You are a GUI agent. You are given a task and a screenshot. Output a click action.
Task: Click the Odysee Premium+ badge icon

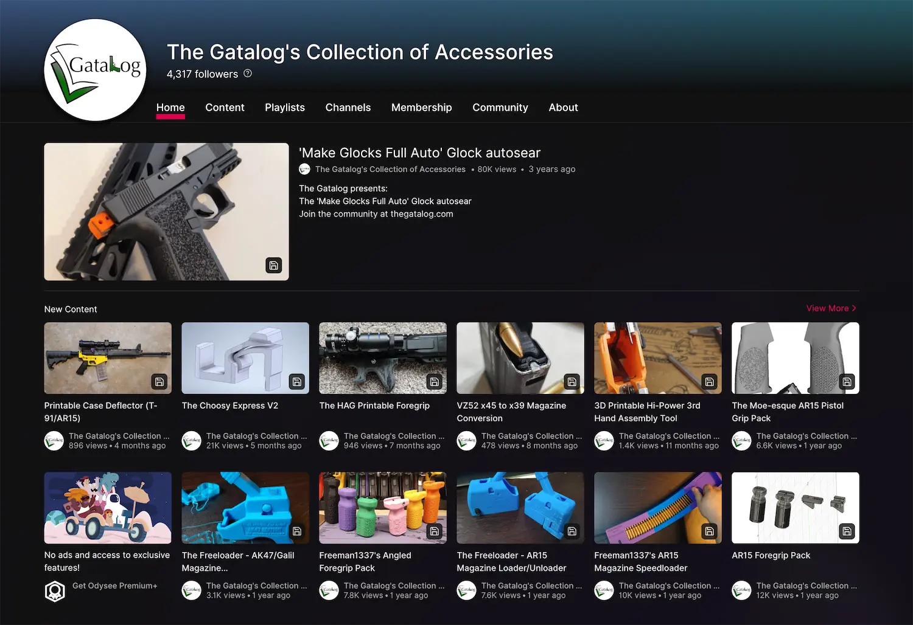coord(55,591)
